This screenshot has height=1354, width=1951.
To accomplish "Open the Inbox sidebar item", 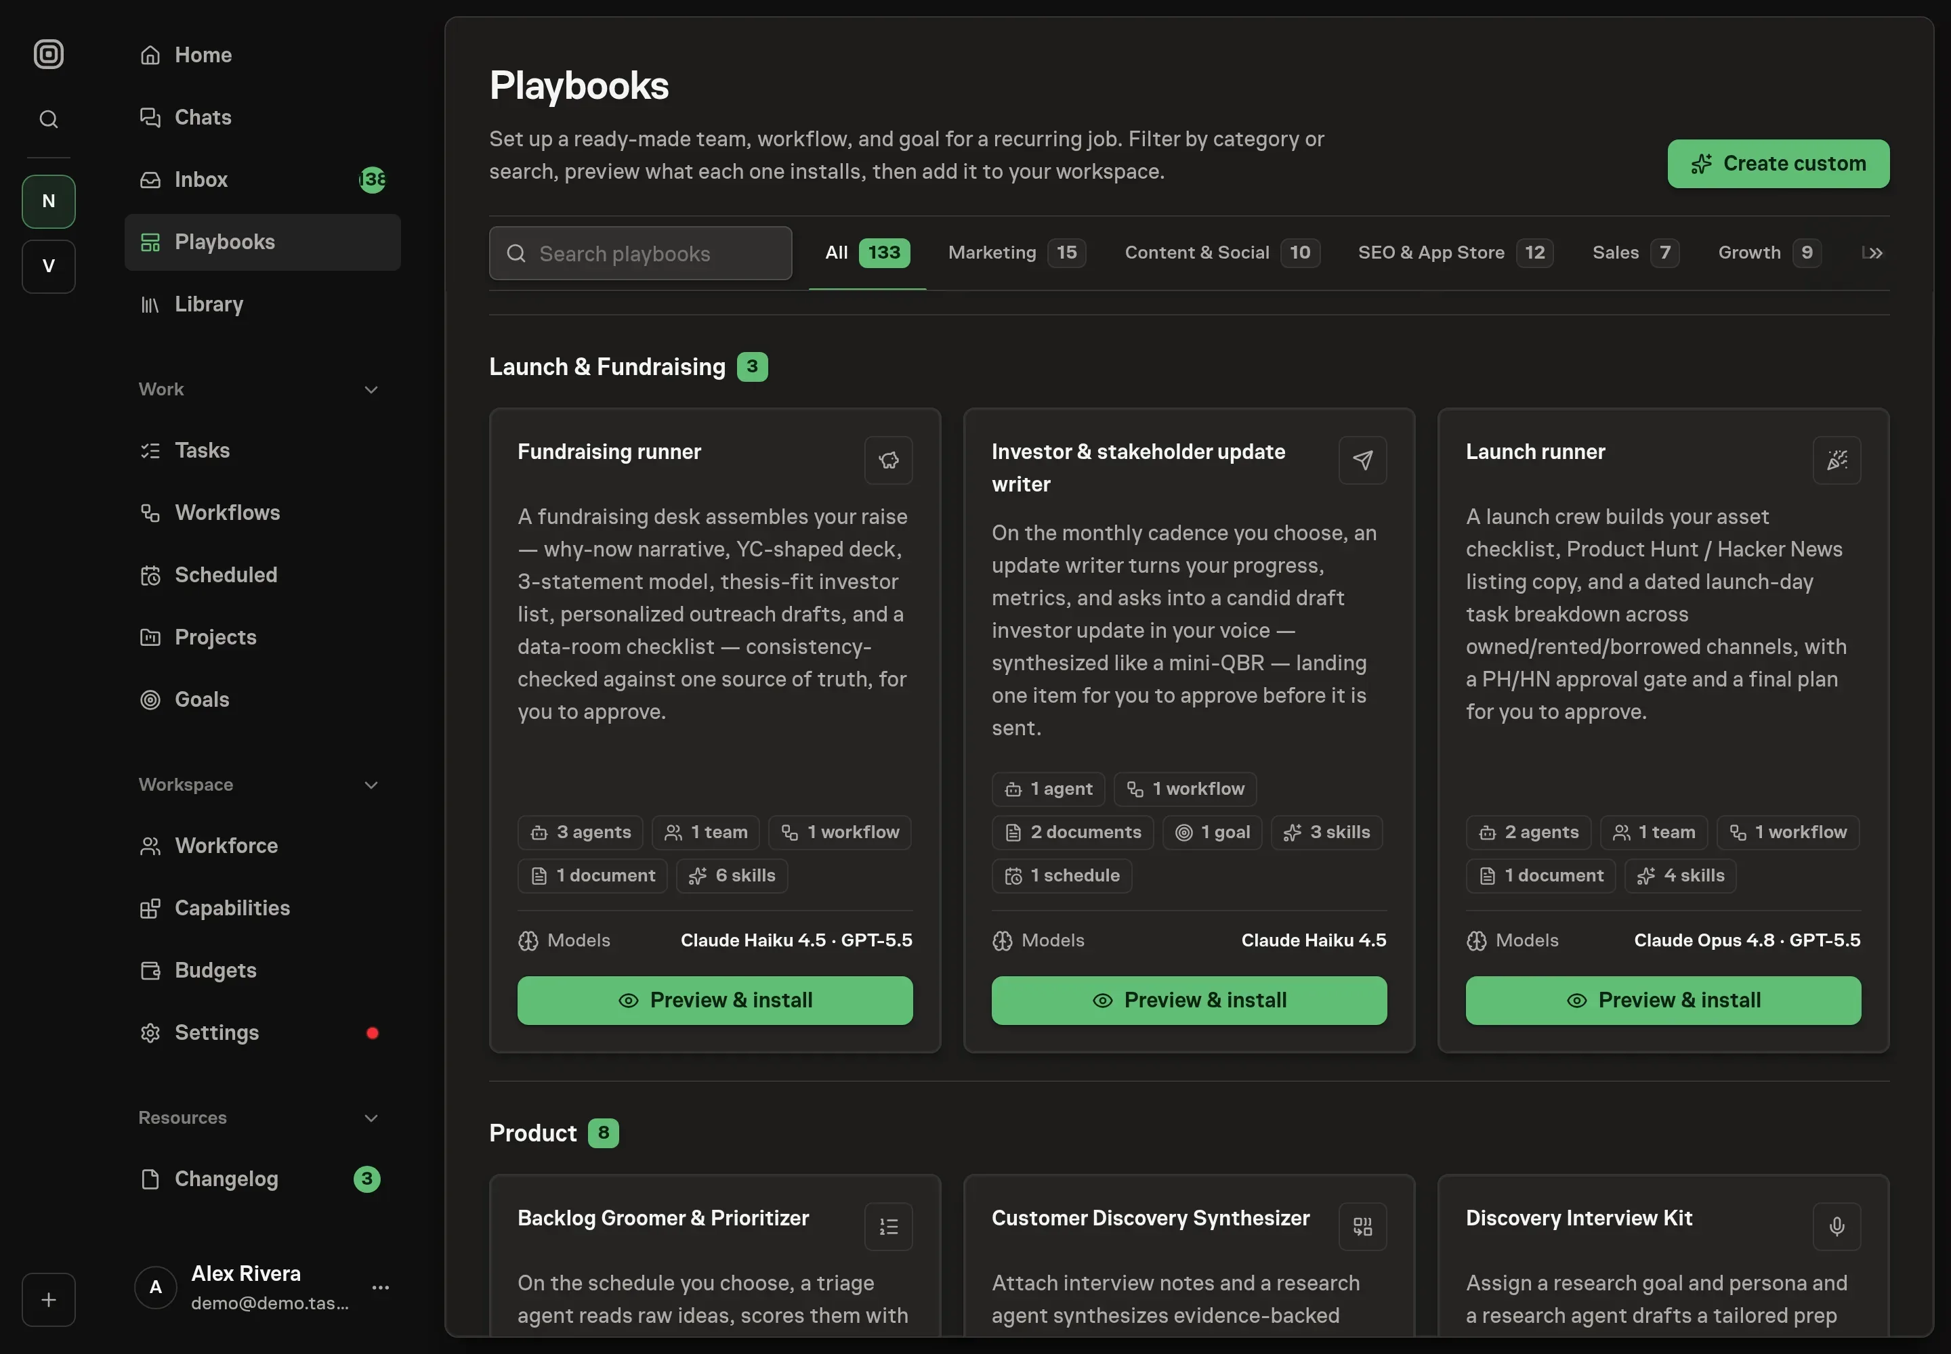I will (x=262, y=180).
